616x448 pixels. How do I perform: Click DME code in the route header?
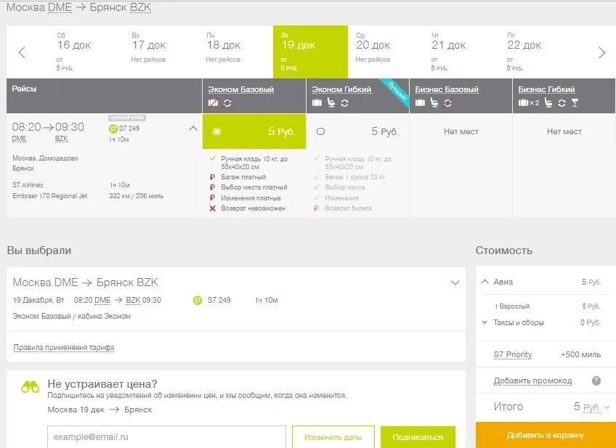pos(60,7)
